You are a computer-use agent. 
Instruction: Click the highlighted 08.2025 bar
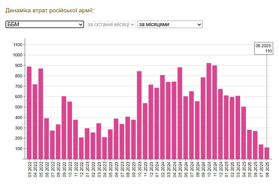[x=267, y=153]
